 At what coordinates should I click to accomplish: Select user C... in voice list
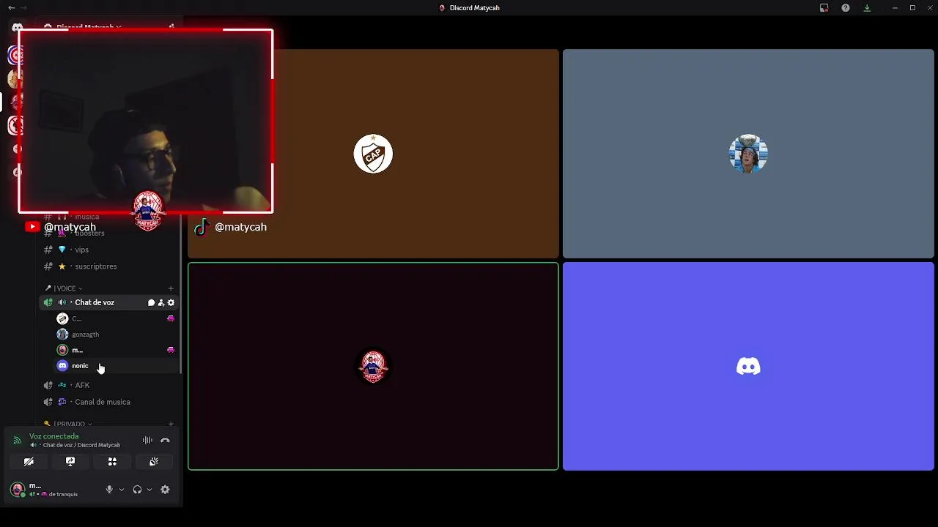coord(116,318)
